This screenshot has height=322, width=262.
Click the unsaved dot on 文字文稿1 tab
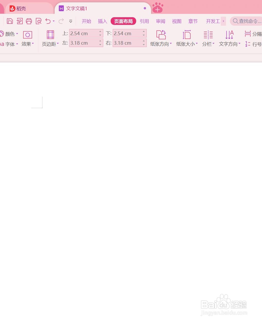click(x=145, y=8)
